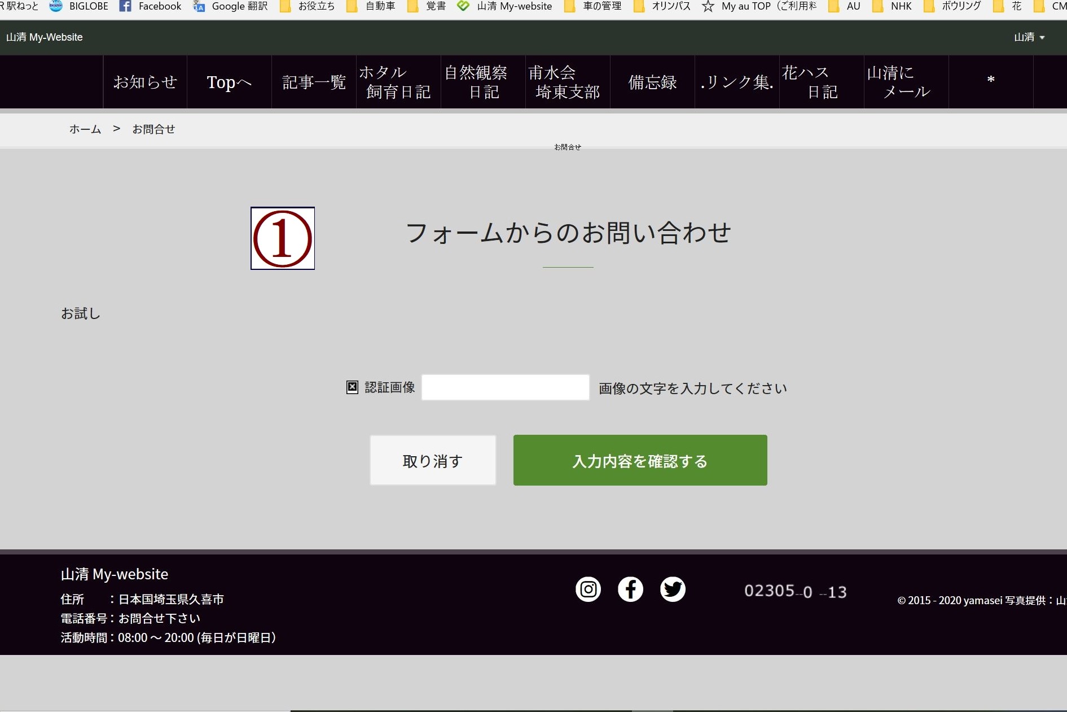Click 住所：日本国埼玉県久喜市 footer text
The width and height of the screenshot is (1067, 712).
click(142, 599)
